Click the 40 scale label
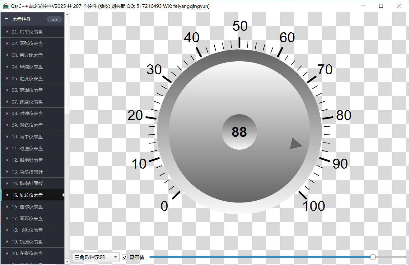The height and width of the screenshot is (265, 409). 192,38
